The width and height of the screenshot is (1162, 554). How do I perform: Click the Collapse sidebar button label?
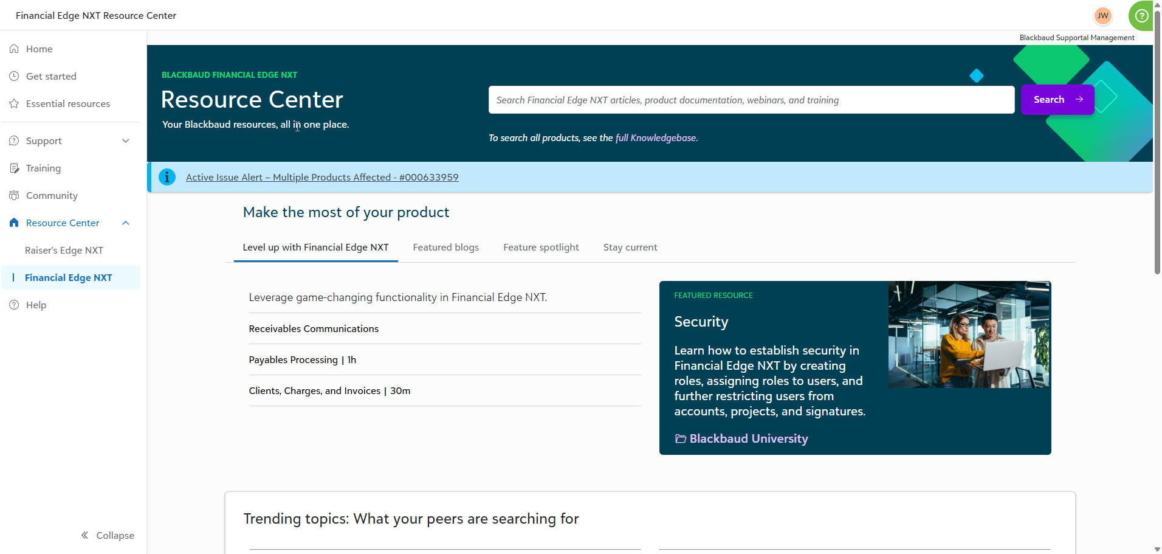point(115,535)
